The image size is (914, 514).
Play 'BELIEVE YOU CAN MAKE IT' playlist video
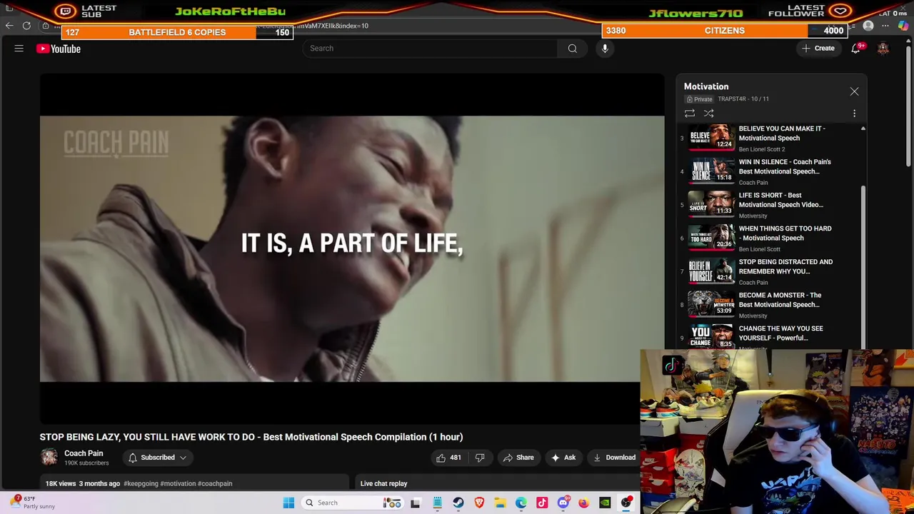771,138
